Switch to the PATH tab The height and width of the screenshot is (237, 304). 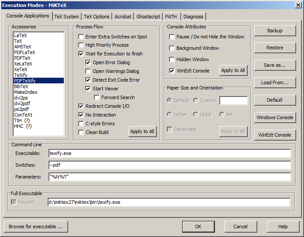(171, 17)
